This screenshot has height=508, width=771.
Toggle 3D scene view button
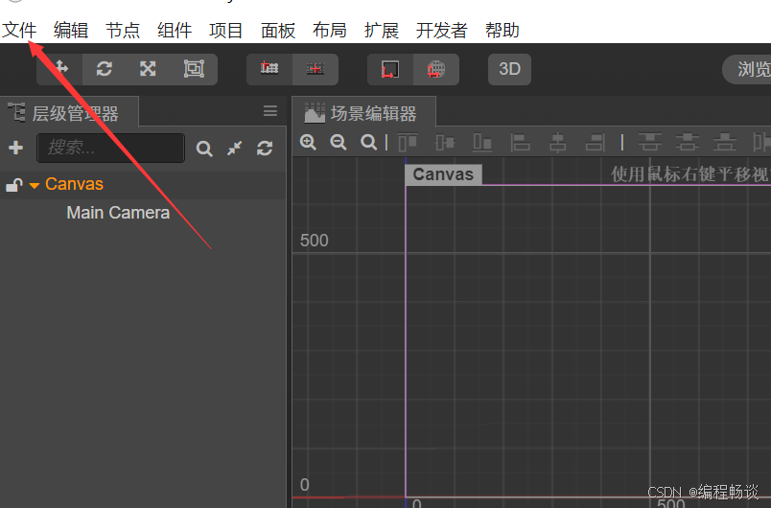[x=509, y=69]
